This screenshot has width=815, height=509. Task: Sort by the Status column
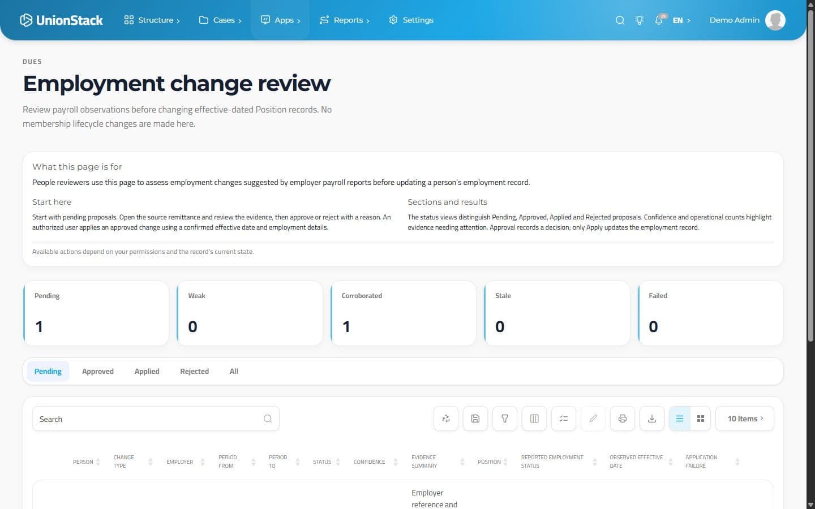pos(327,462)
